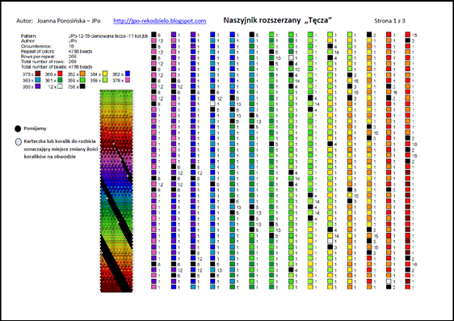Select the blue 362 x legend swatch
This screenshot has width=454, height=321.
128,74
